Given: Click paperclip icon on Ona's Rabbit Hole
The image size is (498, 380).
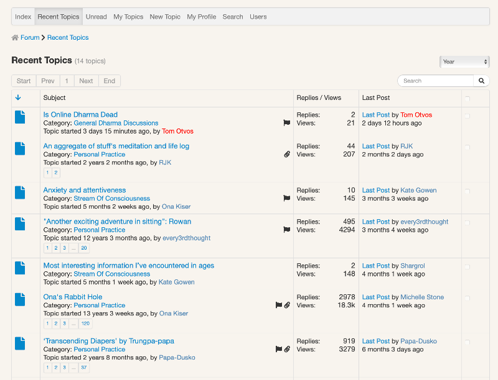Looking at the screenshot, I should point(287,305).
